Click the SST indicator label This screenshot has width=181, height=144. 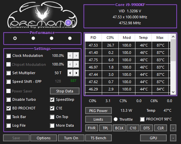click(74, 81)
